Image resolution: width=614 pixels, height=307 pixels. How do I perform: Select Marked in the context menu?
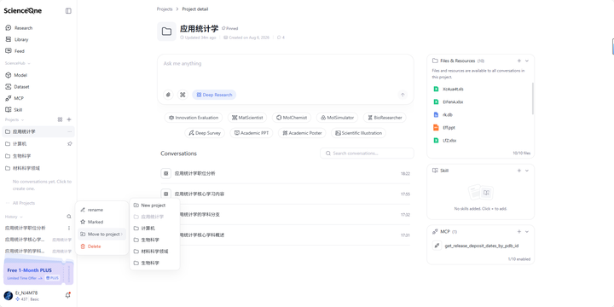(x=101, y=222)
